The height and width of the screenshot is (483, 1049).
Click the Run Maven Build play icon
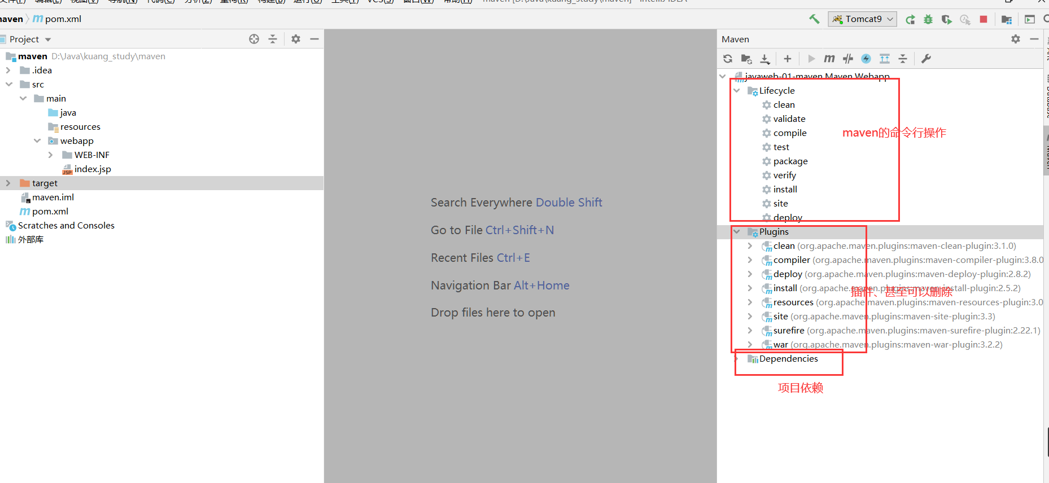pos(811,59)
